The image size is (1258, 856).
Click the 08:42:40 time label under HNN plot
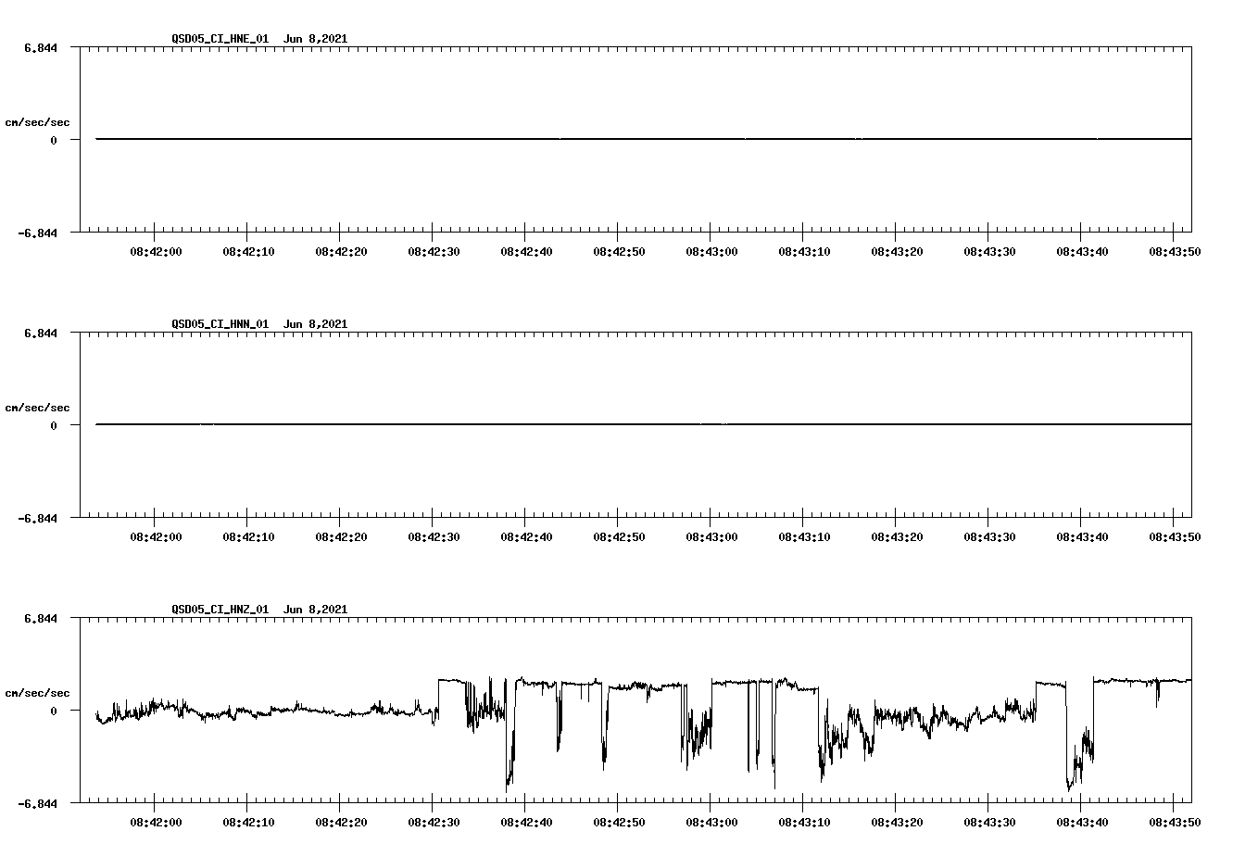(x=526, y=536)
